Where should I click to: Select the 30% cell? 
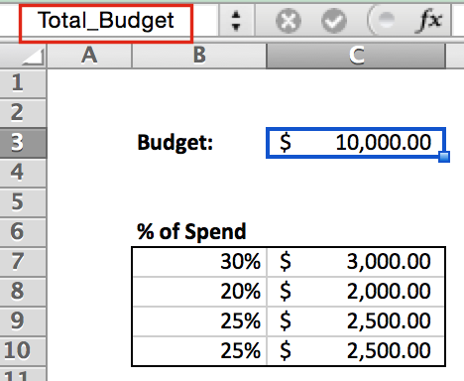(x=199, y=262)
